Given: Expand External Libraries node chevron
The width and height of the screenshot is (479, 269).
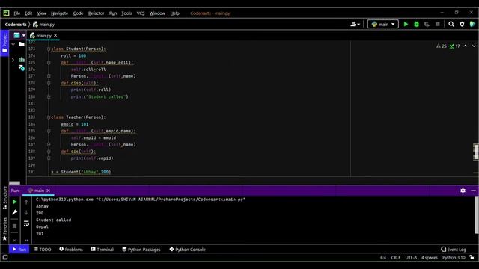Looking at the screenshot, I should [x=13, y=60].
